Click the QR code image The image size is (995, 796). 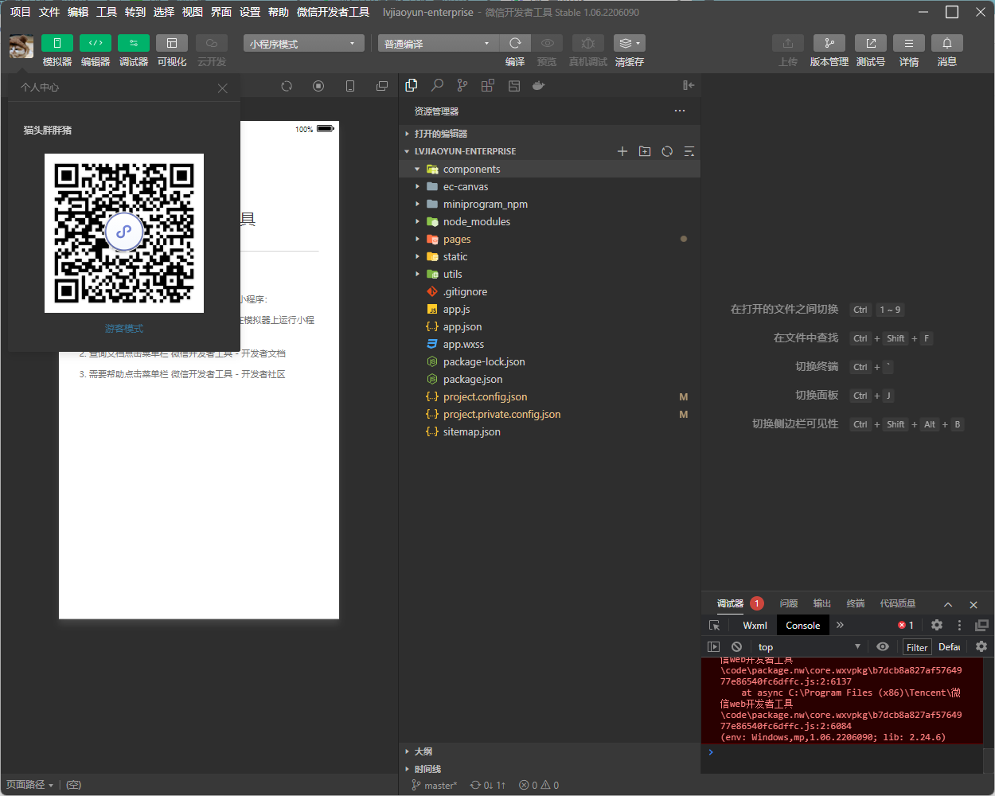[124, 233]
